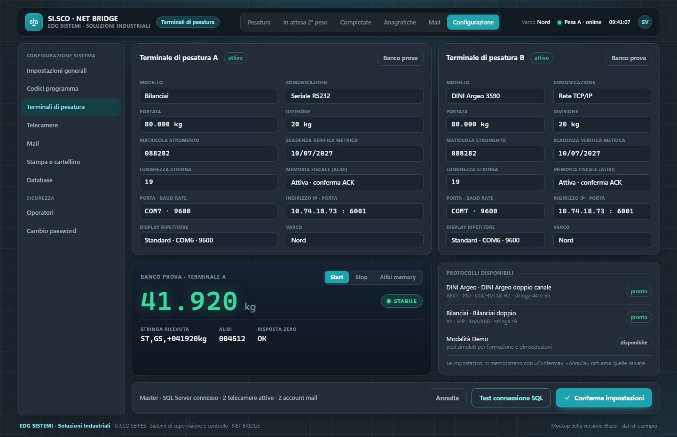
Task: Click Banco prova for Terminale B
Action: (x=629, y=58)
